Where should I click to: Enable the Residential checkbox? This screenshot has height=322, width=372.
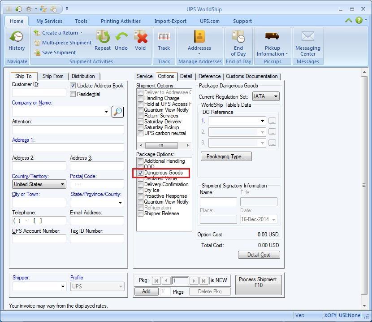pos(73,94)
